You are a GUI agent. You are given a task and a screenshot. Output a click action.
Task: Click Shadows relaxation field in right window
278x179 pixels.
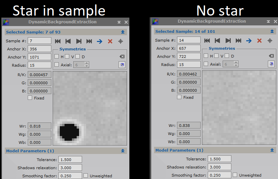[x=220, y=167]
